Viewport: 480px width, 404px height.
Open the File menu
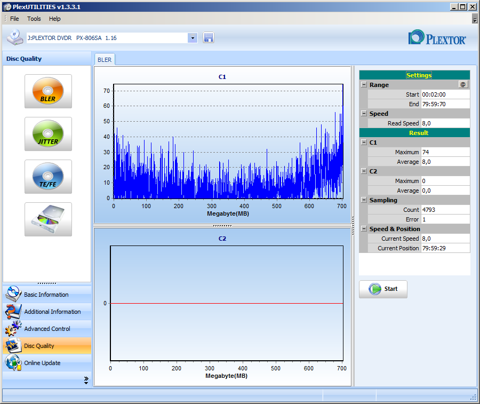[14, 19]
